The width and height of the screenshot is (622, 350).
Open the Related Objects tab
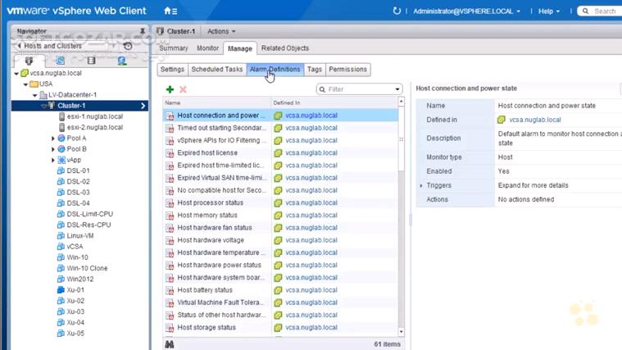(285, 48)
